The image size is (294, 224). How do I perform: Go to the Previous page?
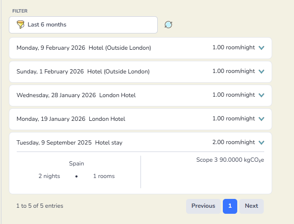point(203,206)
